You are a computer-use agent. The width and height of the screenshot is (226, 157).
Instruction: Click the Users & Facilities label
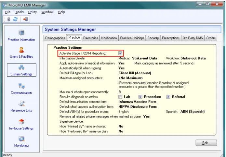(x=21, y=56)
